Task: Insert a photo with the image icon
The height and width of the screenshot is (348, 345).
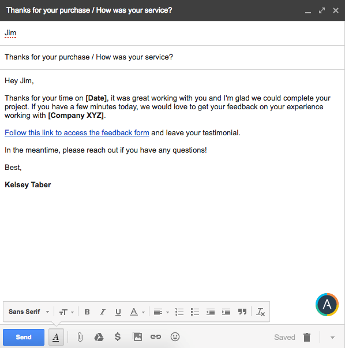Action: (x=137, y=336)
